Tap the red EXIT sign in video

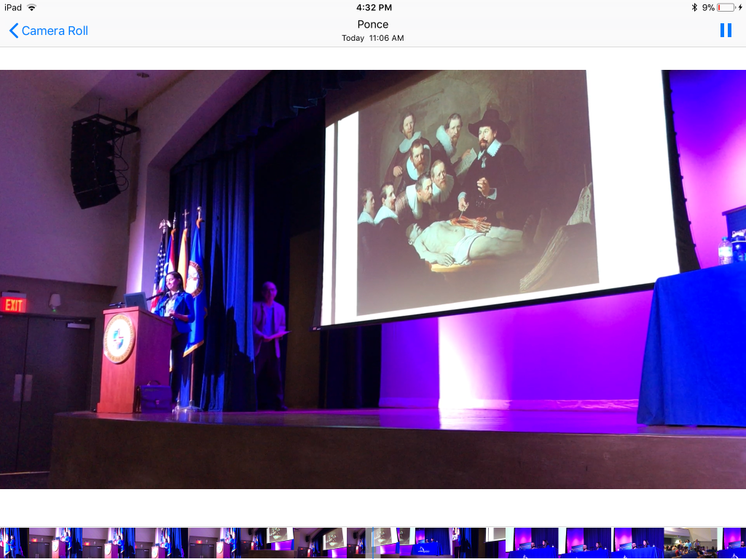[x=13, y=304]
